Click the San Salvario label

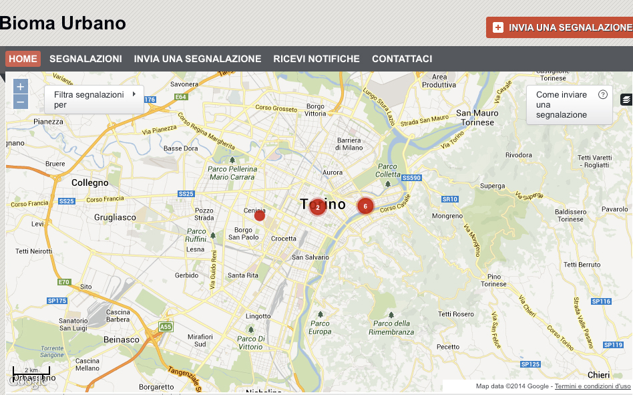point(310,257)
